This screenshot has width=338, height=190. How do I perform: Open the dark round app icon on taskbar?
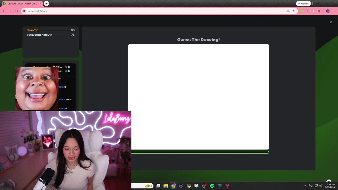coord(181,186)
